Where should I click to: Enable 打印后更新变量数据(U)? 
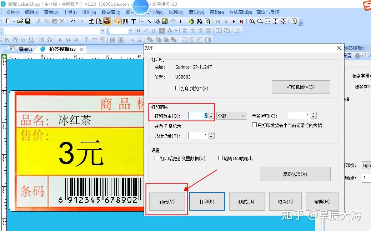pyautogui.click(x=157, y=158)
